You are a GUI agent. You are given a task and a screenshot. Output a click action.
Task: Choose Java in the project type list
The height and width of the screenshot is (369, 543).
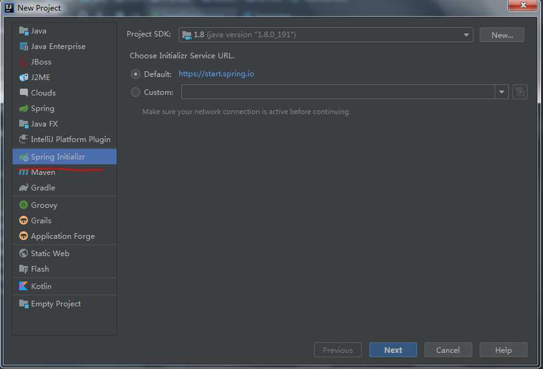(x=65, y=31)
